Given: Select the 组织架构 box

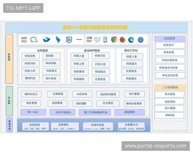Looking at the screenshot, I should 170,101.
